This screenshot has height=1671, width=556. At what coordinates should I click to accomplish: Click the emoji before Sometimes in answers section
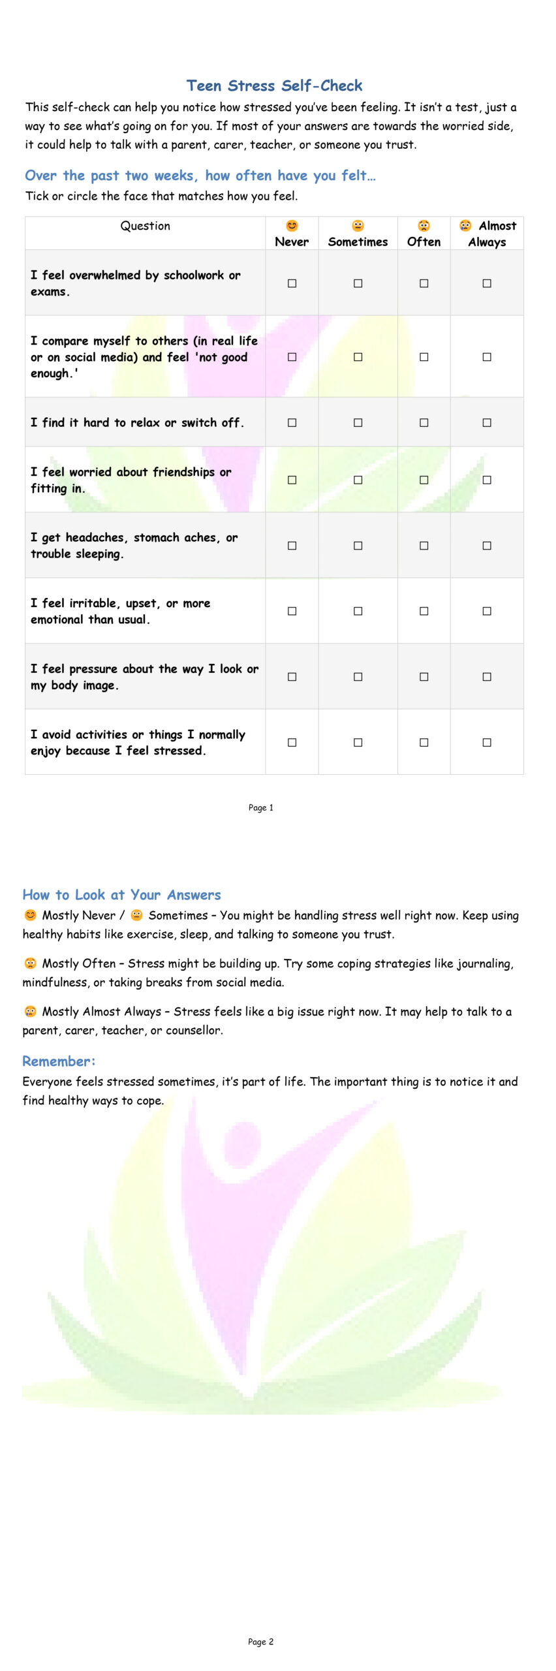[136, 915]
